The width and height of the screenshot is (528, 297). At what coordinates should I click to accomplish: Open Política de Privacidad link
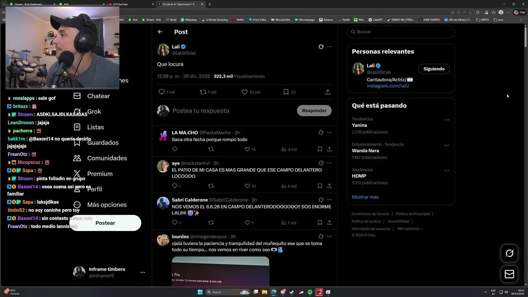tap(413, 214)
